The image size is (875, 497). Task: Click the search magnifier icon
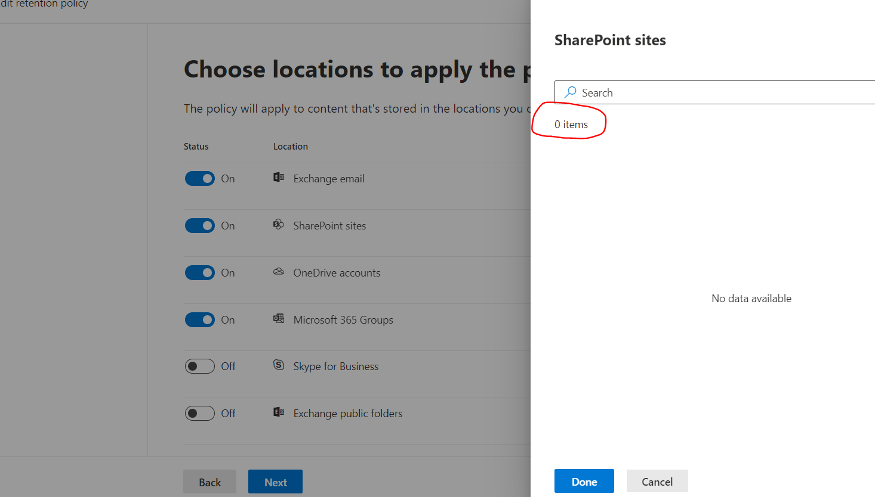pyautogui.click(x=570, y=92)
